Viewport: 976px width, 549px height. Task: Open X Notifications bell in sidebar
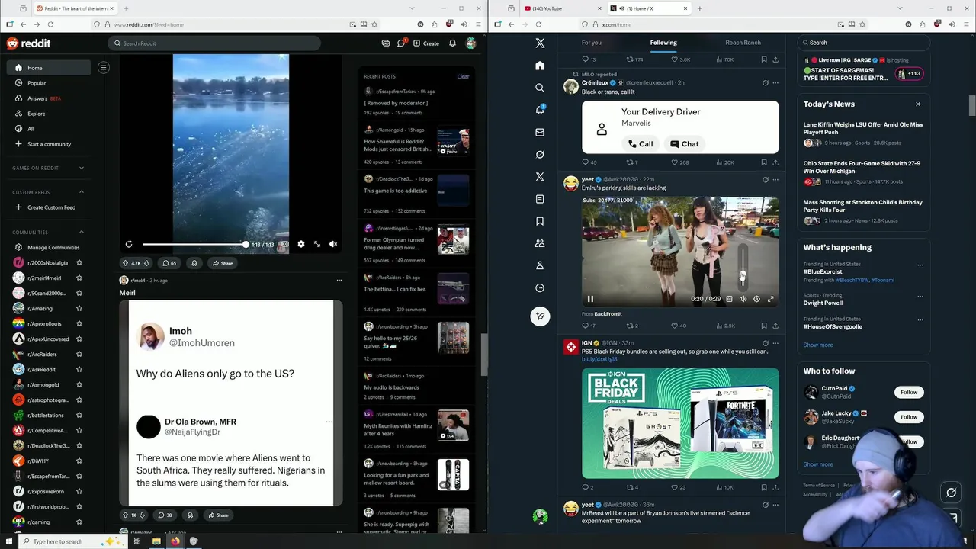(x=540, y=110)
